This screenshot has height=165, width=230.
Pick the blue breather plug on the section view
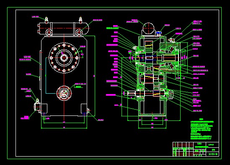[159, 33]
